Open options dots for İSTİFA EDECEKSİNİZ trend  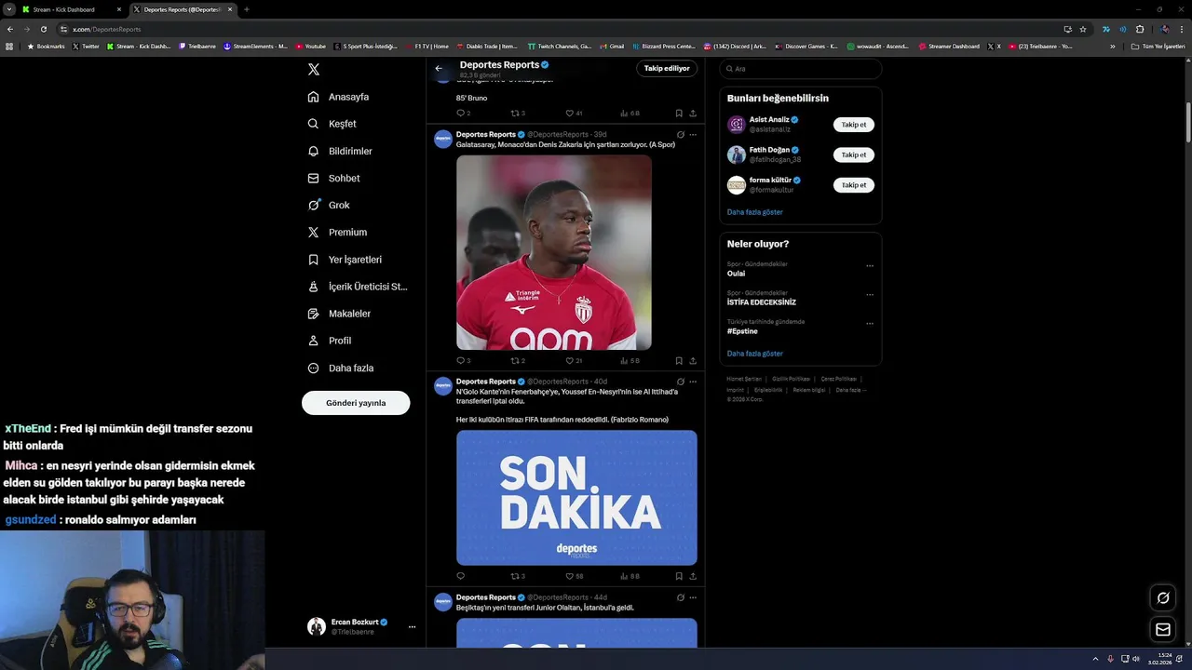tap(870, 295)
